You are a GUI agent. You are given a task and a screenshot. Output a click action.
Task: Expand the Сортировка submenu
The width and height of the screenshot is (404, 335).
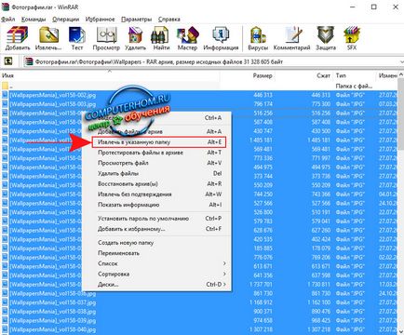pyautogui.click(x=156, y=274)
